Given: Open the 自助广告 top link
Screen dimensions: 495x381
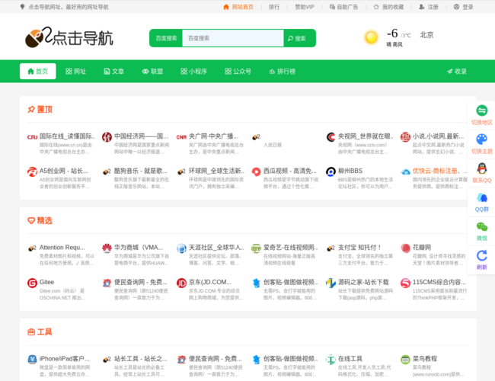Looking at the screenshot, I should [x=343, y=7].
